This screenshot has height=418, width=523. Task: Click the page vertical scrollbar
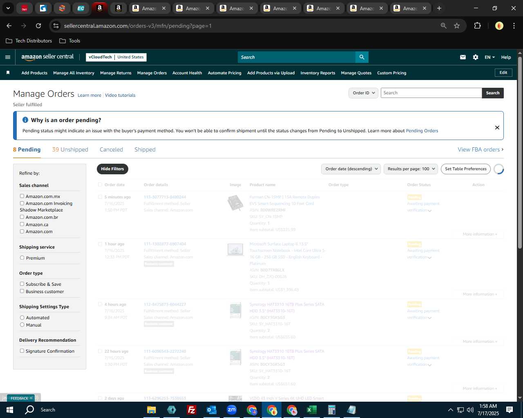(520, 152)
